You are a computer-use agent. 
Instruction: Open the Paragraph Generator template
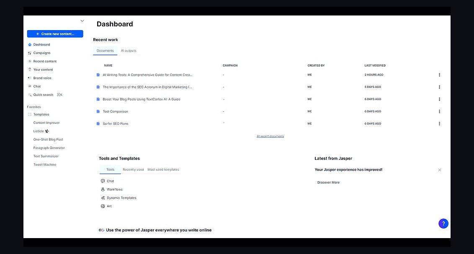(x=49, y=148)
